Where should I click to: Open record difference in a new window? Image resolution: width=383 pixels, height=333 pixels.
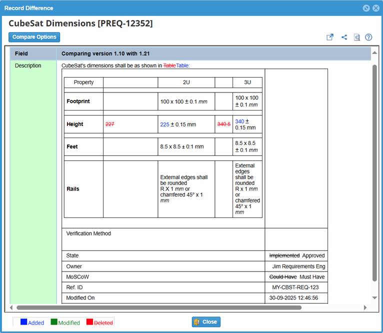pos(330,37)
